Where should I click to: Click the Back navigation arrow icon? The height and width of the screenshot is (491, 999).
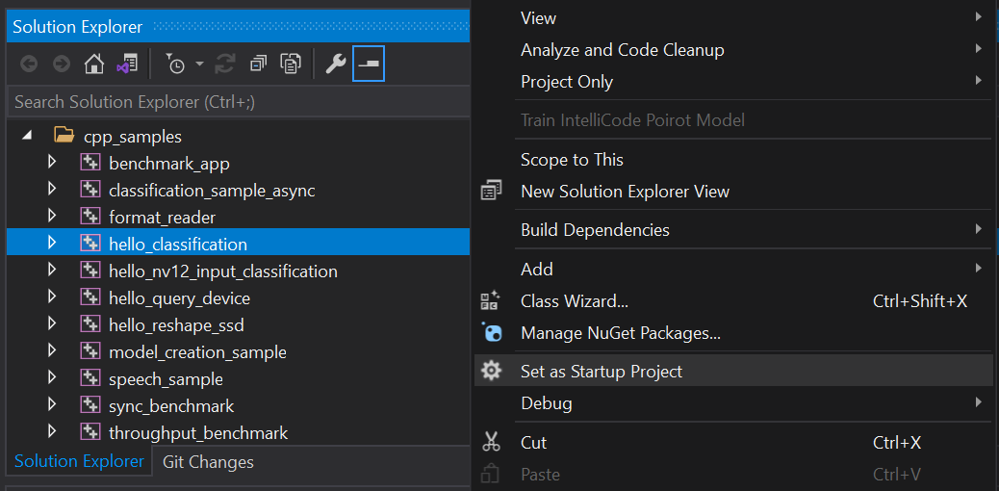(29, 64)
